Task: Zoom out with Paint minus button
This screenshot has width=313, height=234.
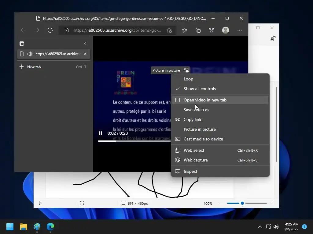Action: point(221,203)
